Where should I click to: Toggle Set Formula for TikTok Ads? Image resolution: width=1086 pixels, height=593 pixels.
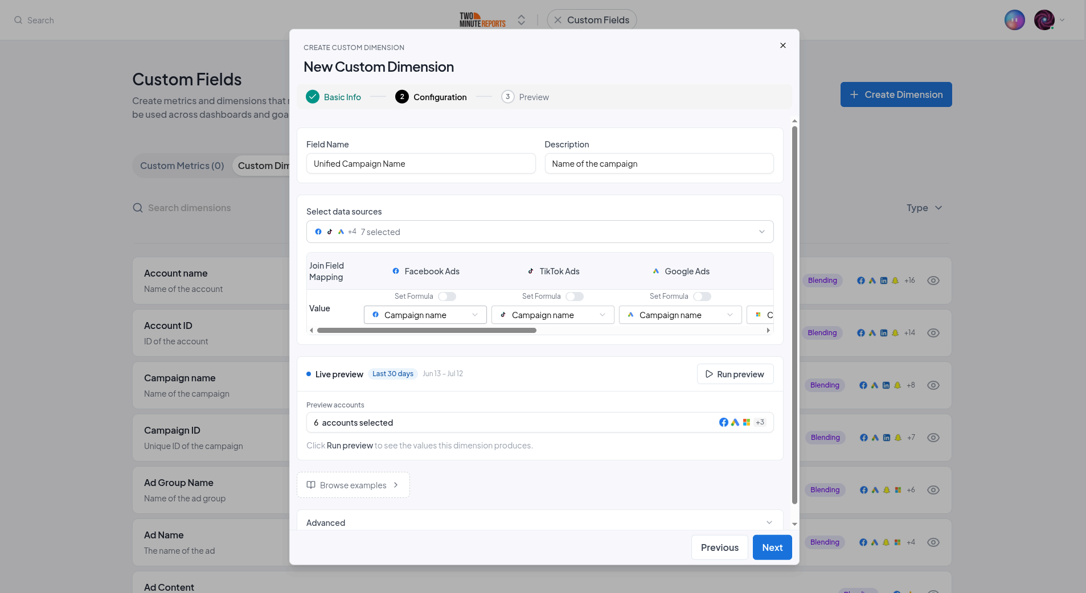pos(575,296)
